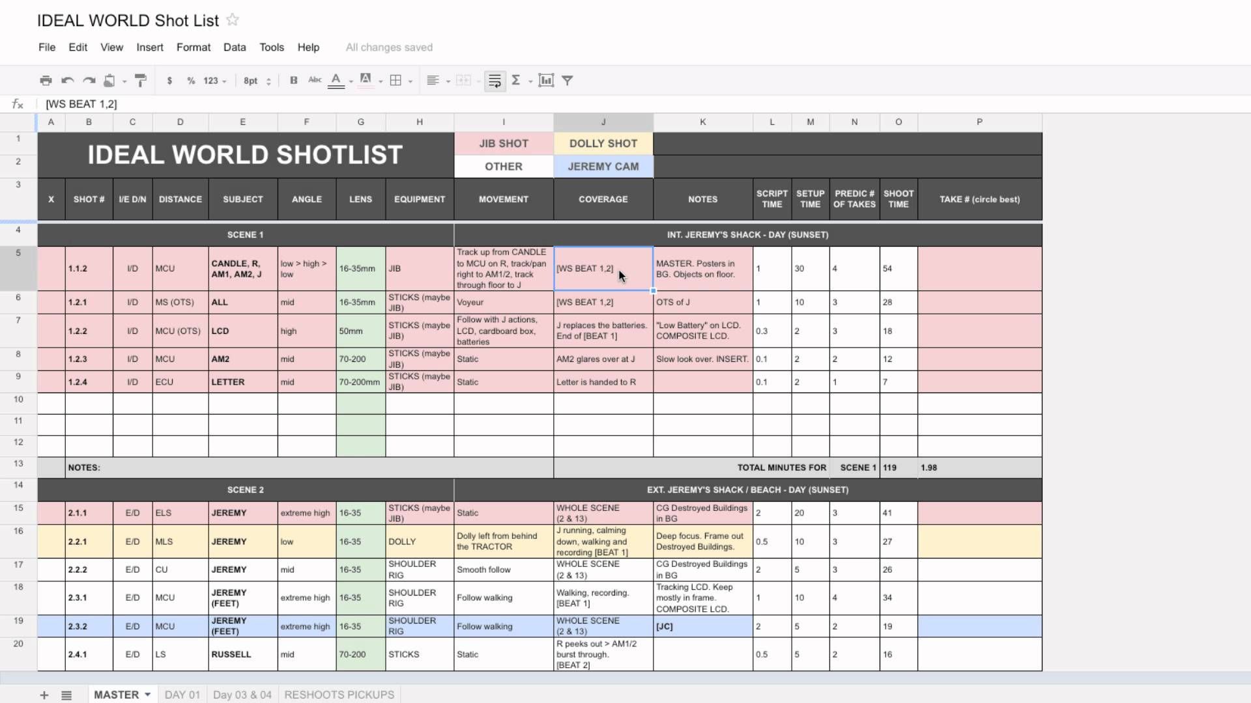Viewport: 1251px width, 703px height.
Task: Click the sum function icon in toolbar
Action: click(515, 80)
